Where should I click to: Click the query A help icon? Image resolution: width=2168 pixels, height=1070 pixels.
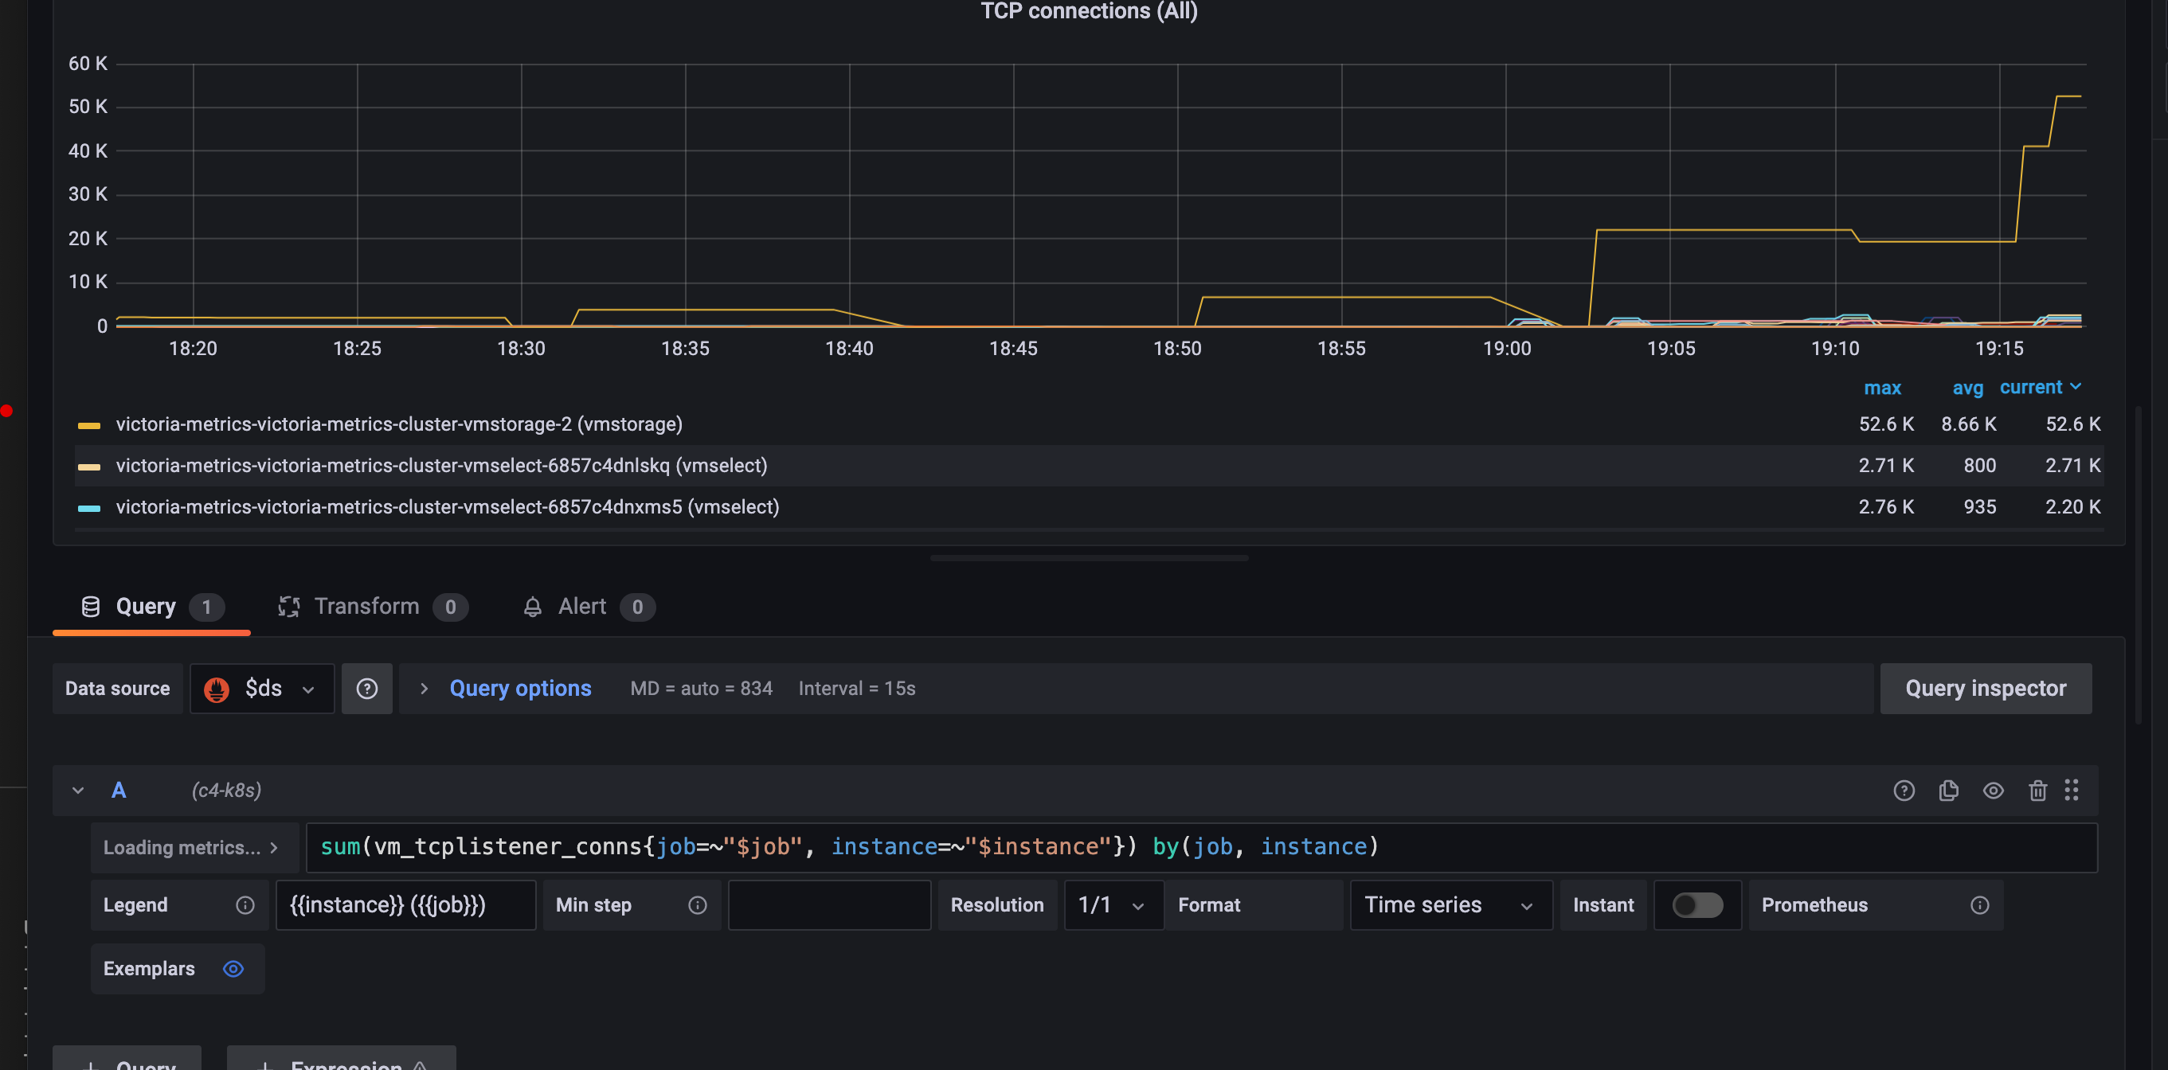click(1904, 790)
